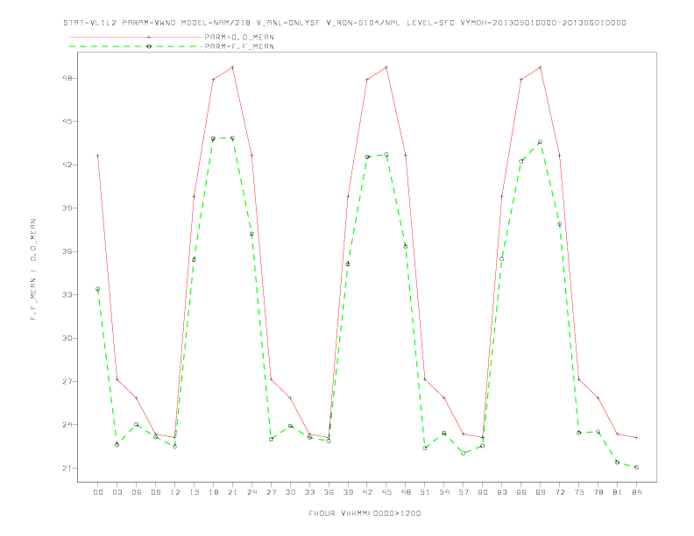The height and width of the screenshot is (536, 694).
Task: Select the green dashed line legend sample
Action: click(136, 46)
